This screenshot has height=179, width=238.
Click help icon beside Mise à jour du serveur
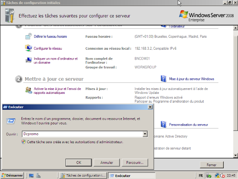click(163, 78)
